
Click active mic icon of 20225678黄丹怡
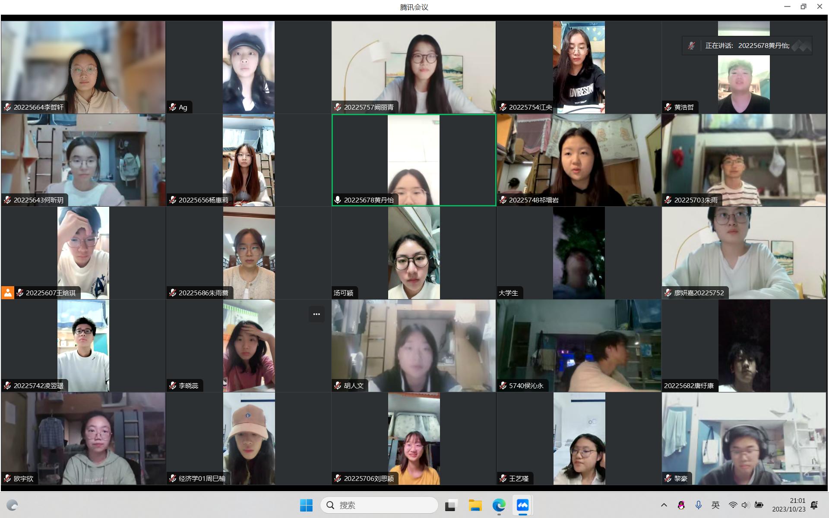[338, 200]
